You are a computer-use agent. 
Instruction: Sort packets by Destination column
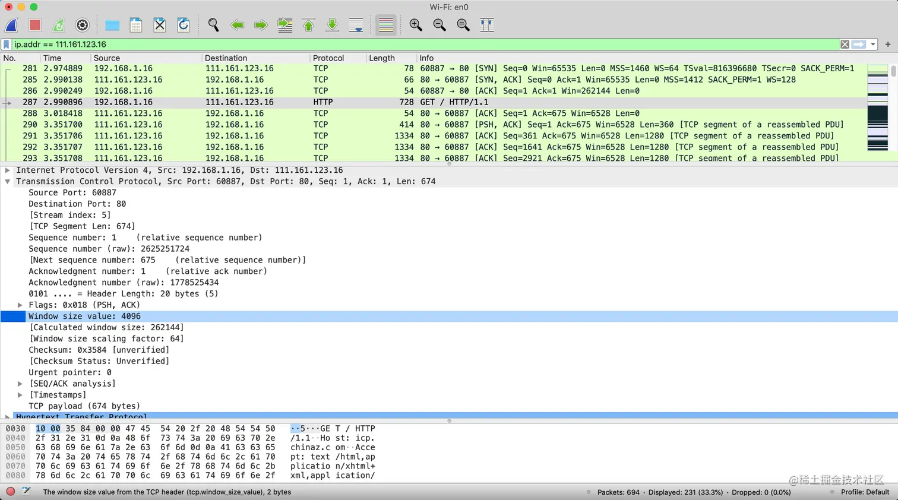[x=256, y=58]
